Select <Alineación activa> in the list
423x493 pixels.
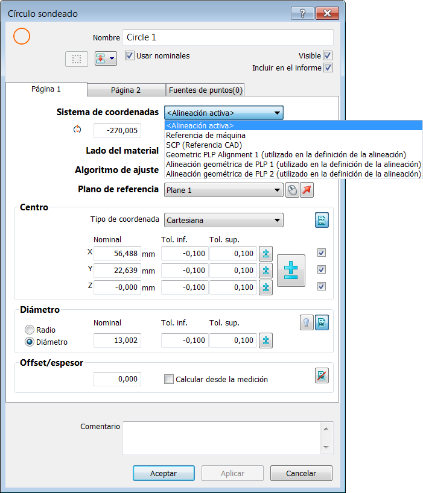pos(293,125)
